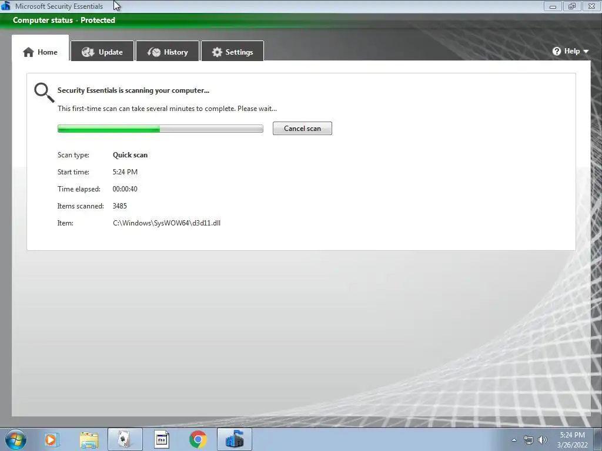Click the scanned item path d3d11.dll
This screenshot has height=451, width=602.
pyautogui.click(x=166, y=223)
